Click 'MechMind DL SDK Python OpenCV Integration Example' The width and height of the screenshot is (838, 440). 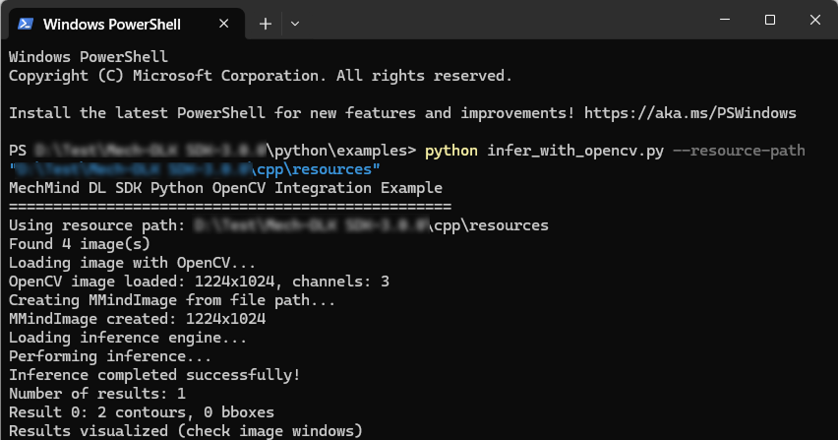click(x=225, y=188)
